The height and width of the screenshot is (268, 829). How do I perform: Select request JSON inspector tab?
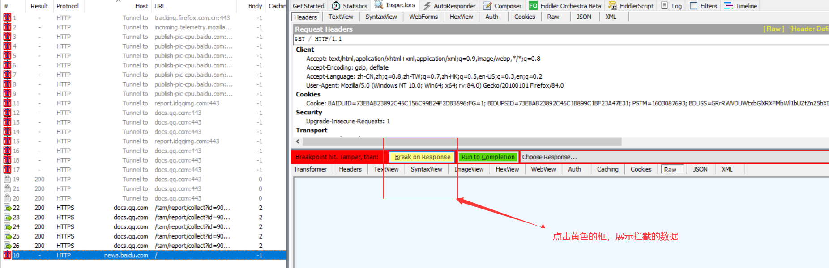(x=584, y=17)
